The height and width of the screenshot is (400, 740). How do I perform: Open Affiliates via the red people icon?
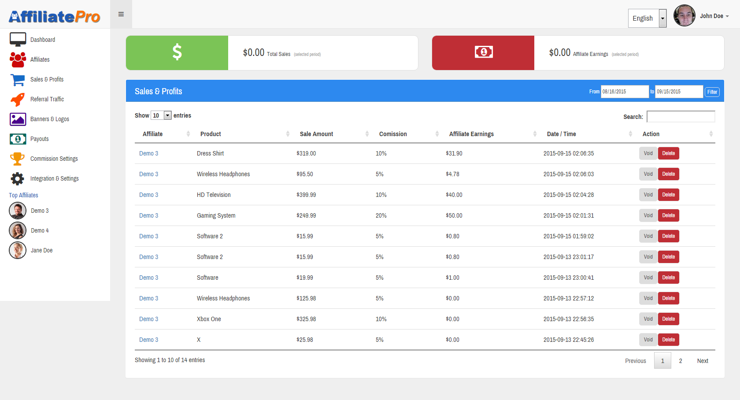click(x=18, y=59)
